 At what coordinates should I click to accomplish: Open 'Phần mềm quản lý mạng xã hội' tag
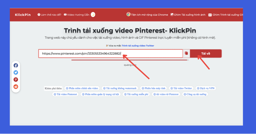[x=100, y=94]
